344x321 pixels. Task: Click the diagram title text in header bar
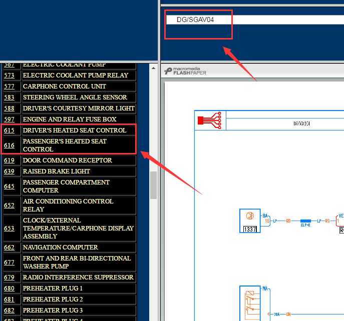[x=301, y=123]
